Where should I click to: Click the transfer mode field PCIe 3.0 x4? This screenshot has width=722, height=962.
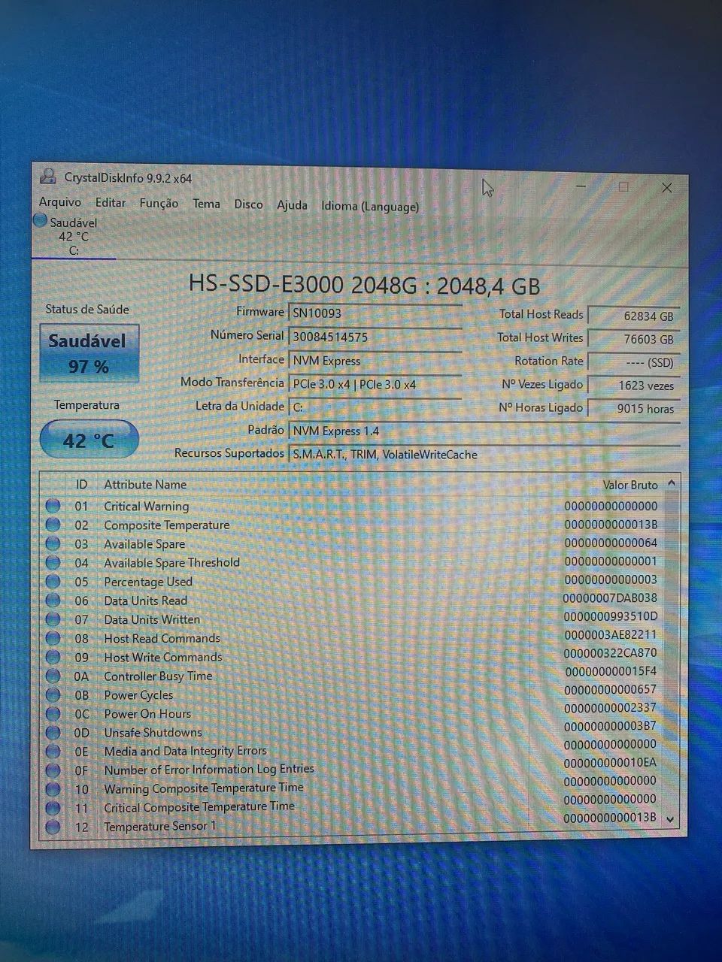point(375,384)
